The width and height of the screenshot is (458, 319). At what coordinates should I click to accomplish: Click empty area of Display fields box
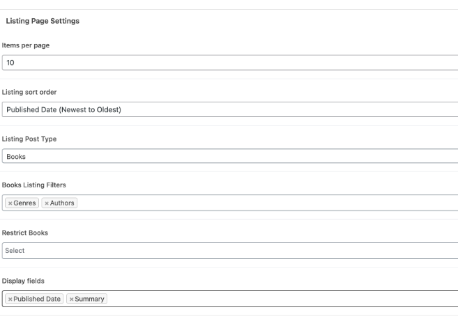tap(279, 299)
